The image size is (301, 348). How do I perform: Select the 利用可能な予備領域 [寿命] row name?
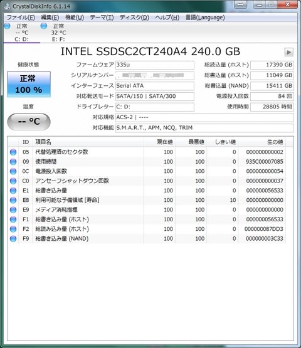(67, 200)
